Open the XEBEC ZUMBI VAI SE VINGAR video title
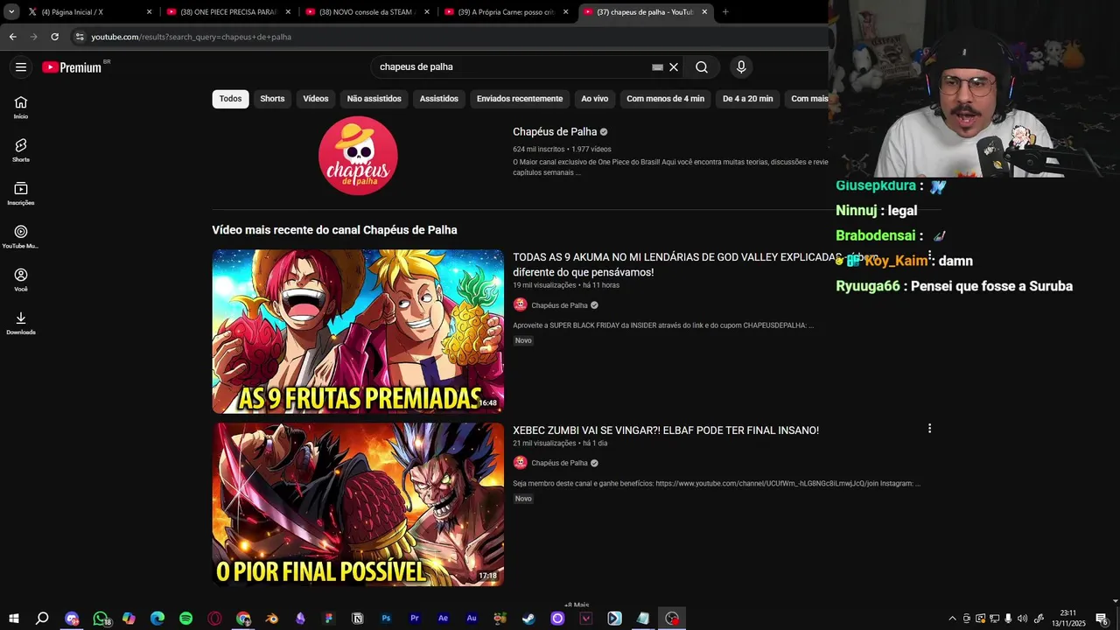The image size is (1120, 630). tap(666, 430)
